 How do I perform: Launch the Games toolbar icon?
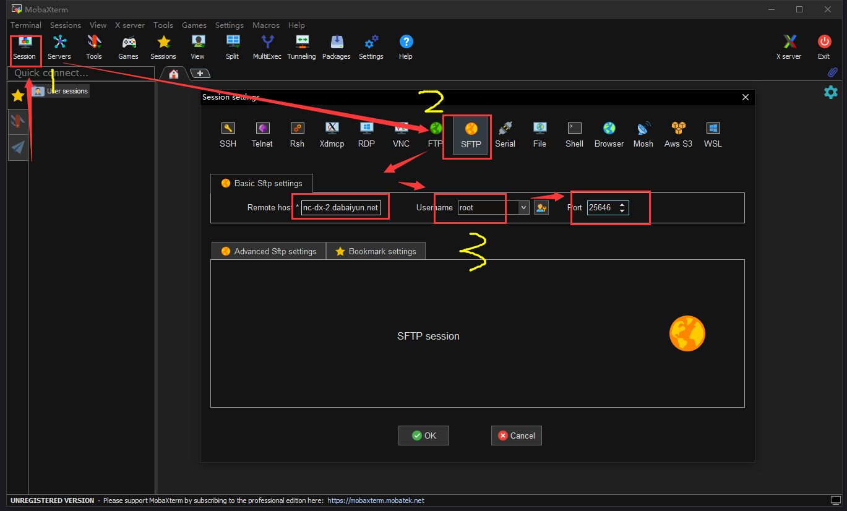[x=129, y=48]
